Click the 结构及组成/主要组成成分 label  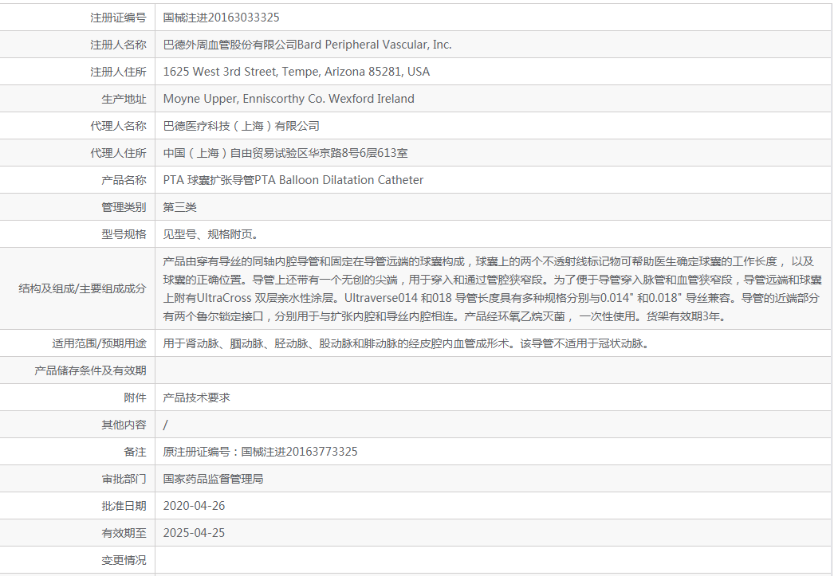coord(82,288)
